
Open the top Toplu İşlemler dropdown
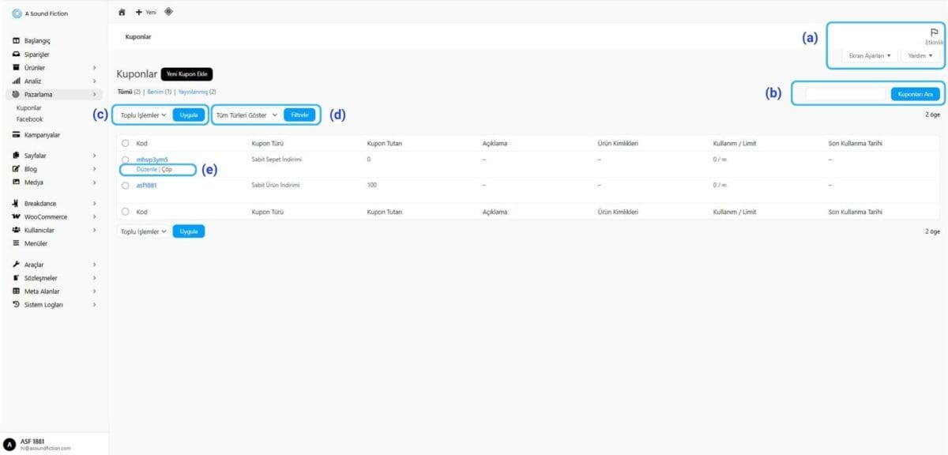click(143, 115)
